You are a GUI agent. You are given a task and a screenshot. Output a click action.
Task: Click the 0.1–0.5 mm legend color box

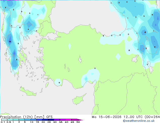(x=4, y=120)
